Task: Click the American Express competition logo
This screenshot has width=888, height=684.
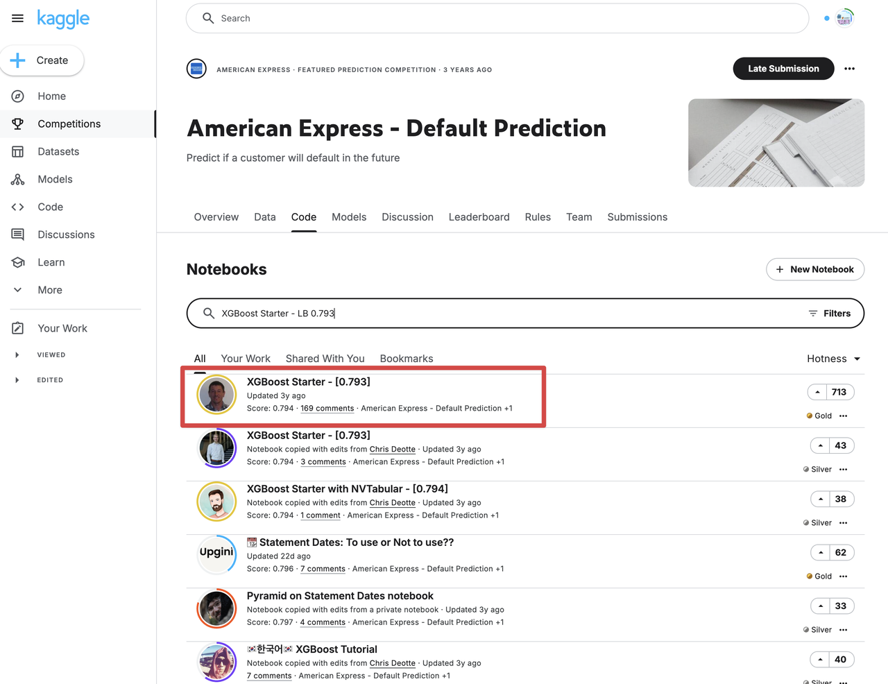Action: (x=196, y=69)
